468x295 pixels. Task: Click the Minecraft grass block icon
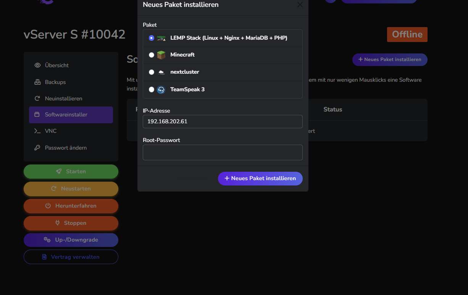pos(161,55)
